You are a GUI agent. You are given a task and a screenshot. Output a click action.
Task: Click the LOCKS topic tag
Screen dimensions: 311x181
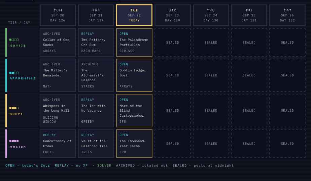pos(48,152)
